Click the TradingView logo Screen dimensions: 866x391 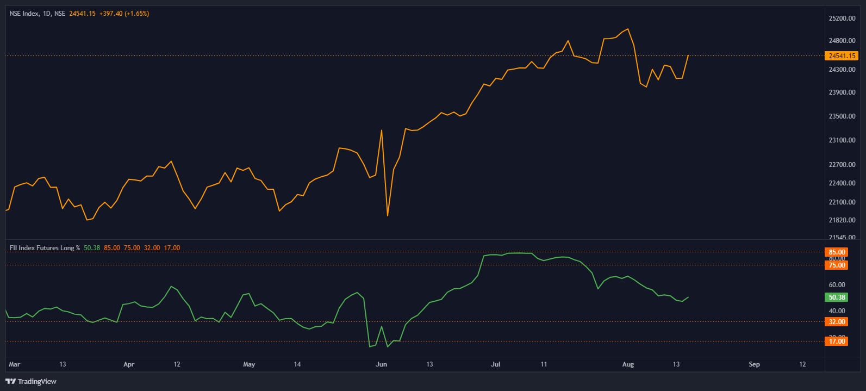pyautogui.click(x=31, y=381)
